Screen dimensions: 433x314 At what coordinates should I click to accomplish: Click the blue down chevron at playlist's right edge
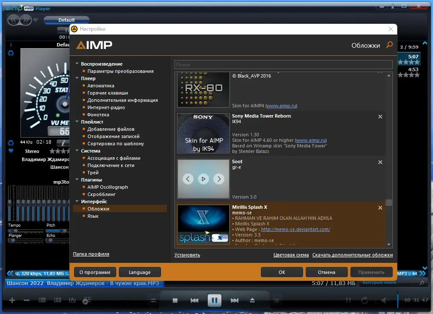pyautogui.click(x=425, y=268)
